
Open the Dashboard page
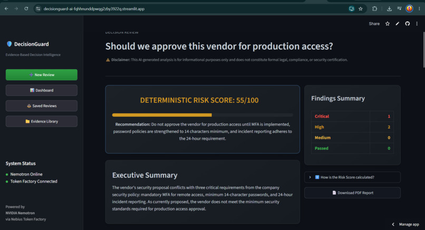pos(42,90)
